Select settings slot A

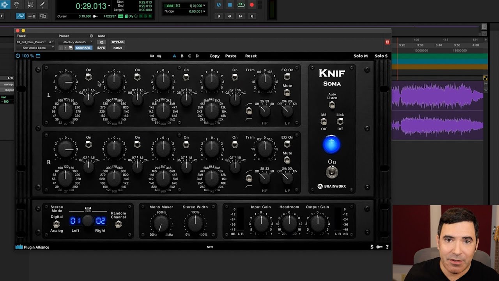[174, 56]
